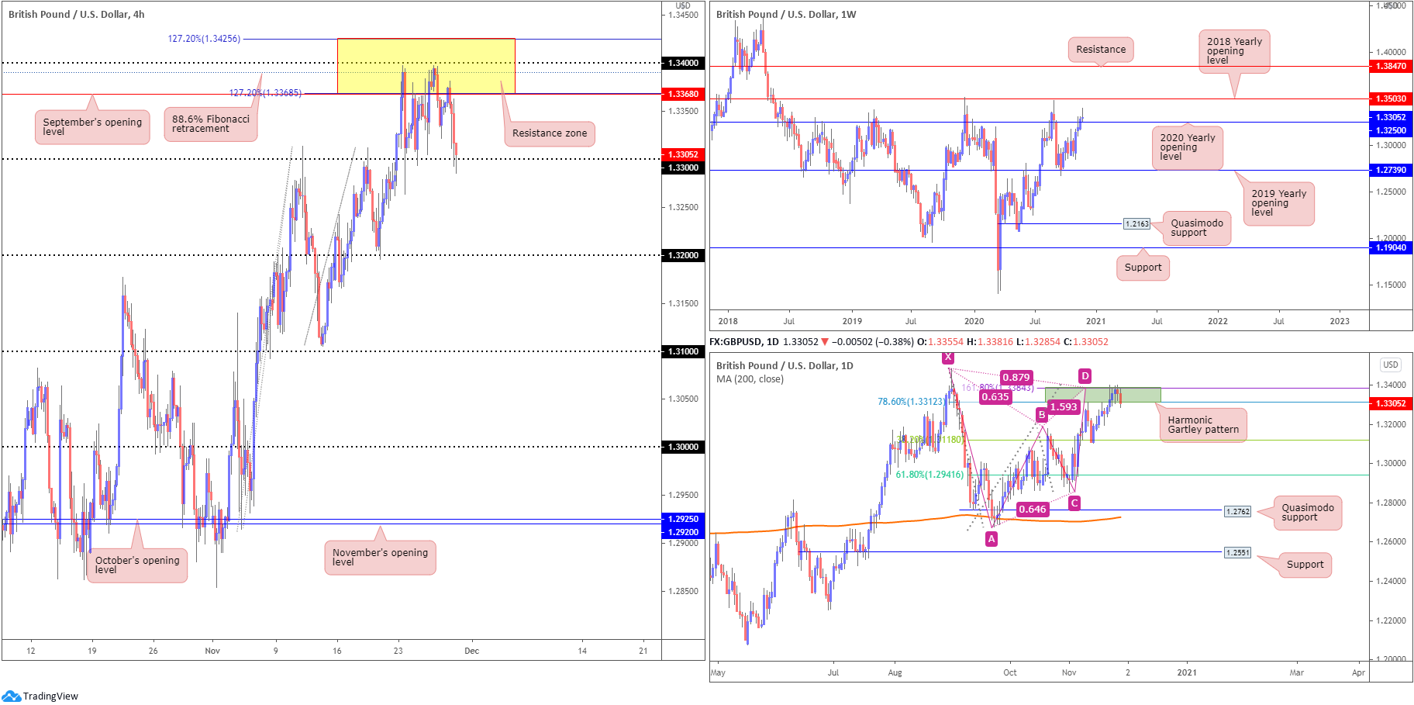
Task: Click the 1.31000 price label on 4h axis
Action: pyautogui.click(x=683, y=351)
